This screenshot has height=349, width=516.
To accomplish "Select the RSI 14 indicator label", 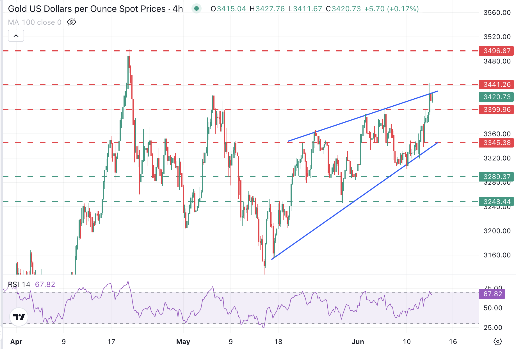I will click(19, 284).
